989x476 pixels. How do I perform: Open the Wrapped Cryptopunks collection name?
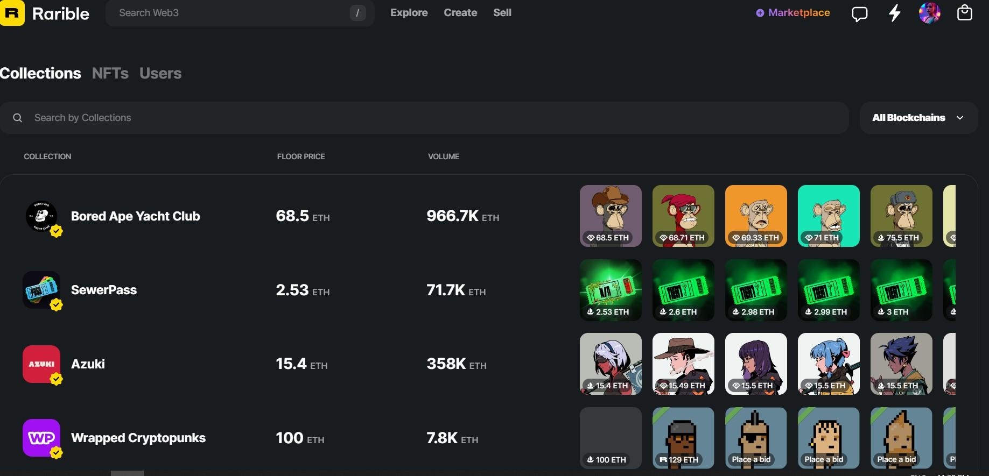coord(138,438)
